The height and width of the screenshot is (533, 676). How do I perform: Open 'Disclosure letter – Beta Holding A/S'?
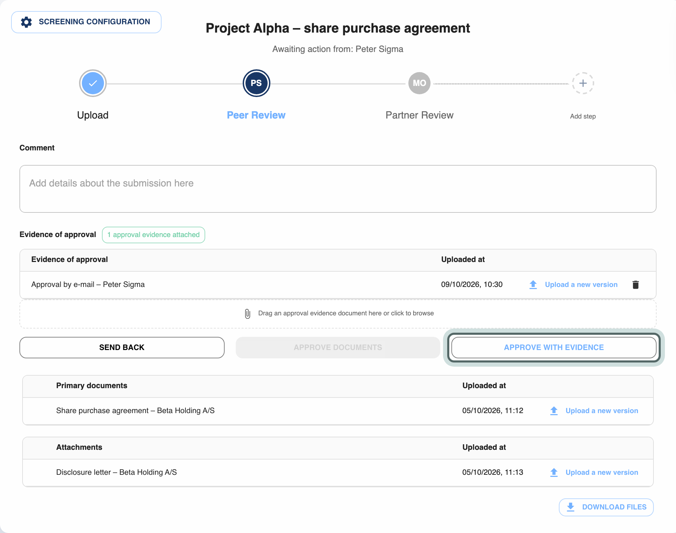click(116, 472)
